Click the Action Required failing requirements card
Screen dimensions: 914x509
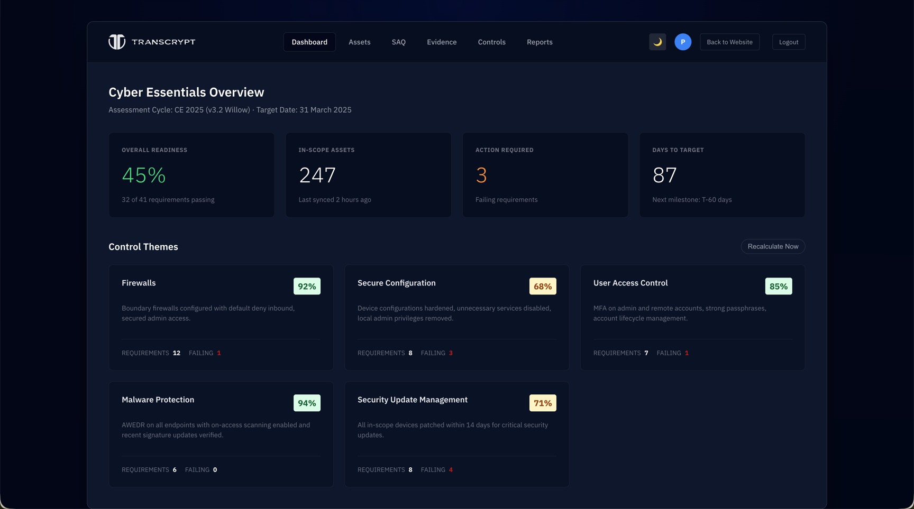[x=545, y=175]
